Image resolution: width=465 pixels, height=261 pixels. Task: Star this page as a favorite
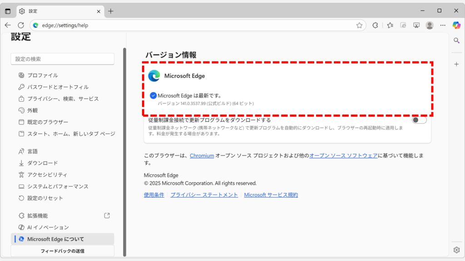click(359, 25)
